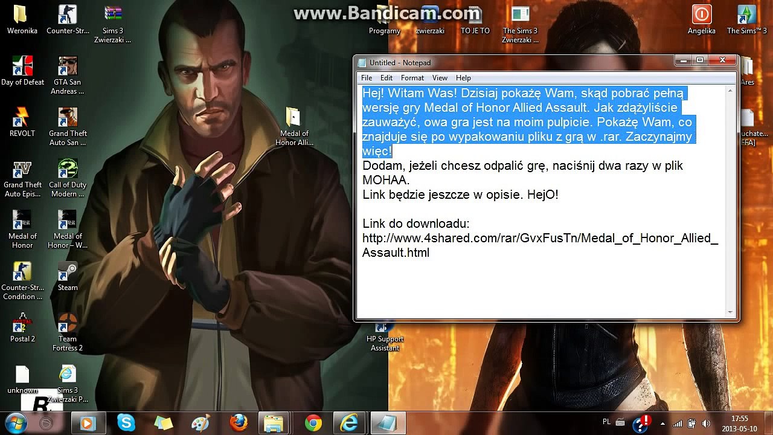Image resolution: width=773 pixels, height=435 pixels.
Task: Launch The Sims™ 3 desktop shortcut
Action: point(747,19)
